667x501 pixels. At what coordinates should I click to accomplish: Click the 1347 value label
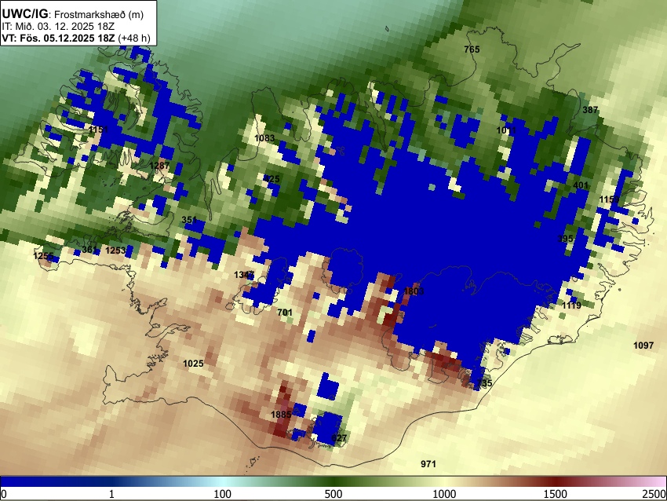coord(244,275)
